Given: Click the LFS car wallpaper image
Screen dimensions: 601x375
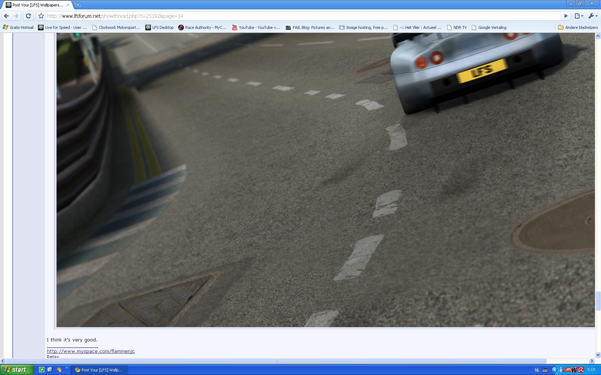Looking at the screenshot, I should pyautogui.click(x=326, y=180).
